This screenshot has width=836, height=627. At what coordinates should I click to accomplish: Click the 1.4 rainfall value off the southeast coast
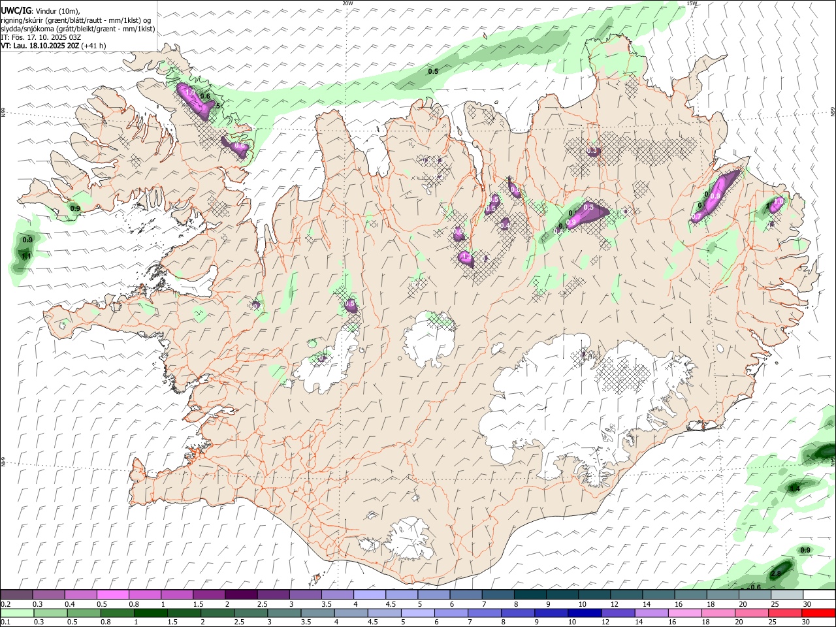(795, 489)
